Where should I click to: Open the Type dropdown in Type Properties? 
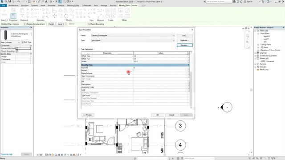(x=173, y=40)
